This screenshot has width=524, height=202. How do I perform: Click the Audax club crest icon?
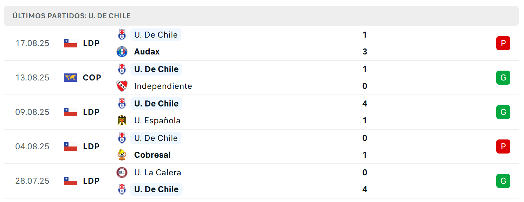coord(122,52)
